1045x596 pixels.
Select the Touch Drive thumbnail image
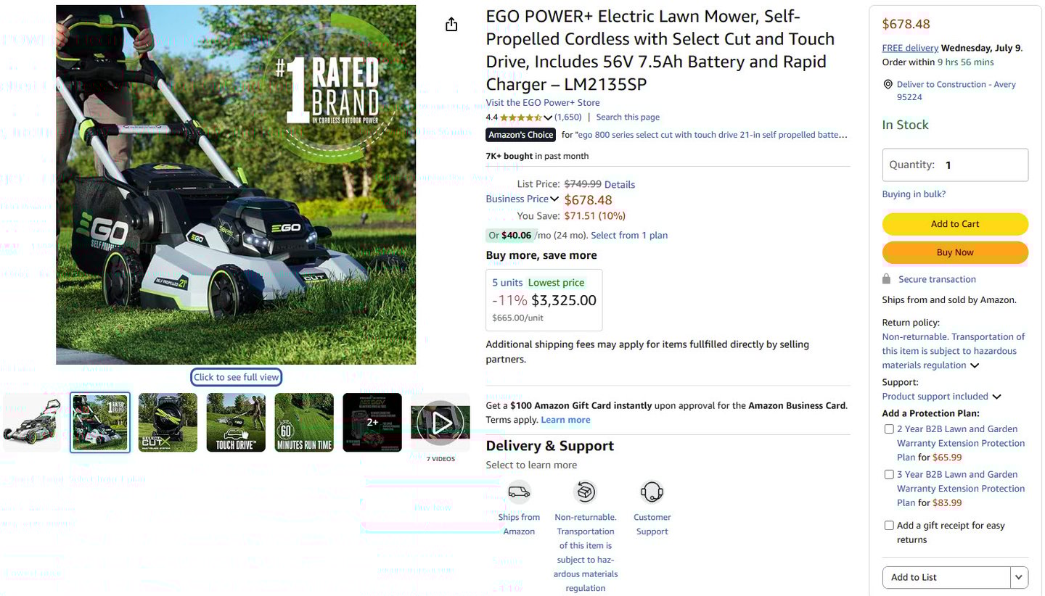click(x=236, y=423)
